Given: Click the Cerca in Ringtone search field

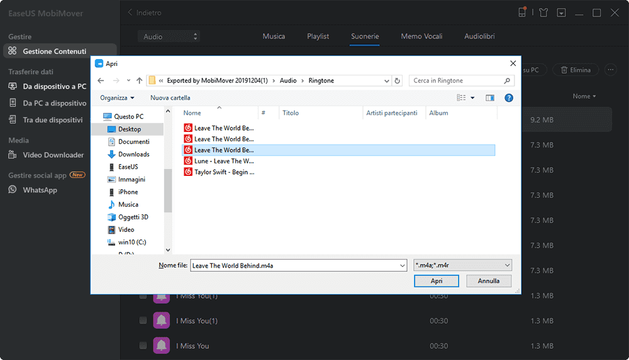Looking at the screenshot, I should (x=461, y=80).
